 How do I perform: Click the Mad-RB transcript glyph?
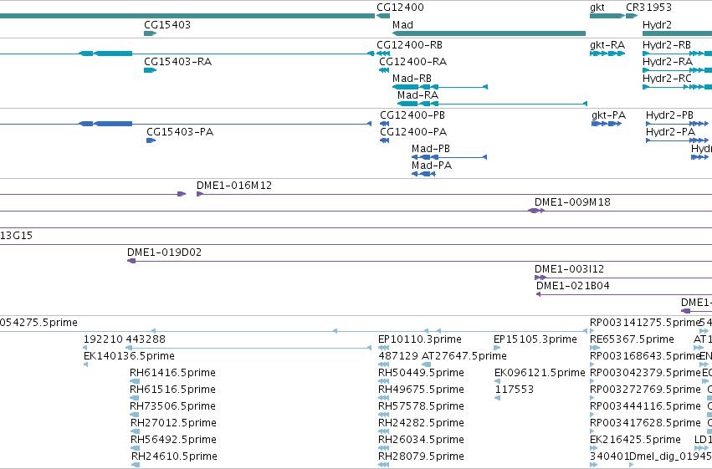[x=440, y=87]
